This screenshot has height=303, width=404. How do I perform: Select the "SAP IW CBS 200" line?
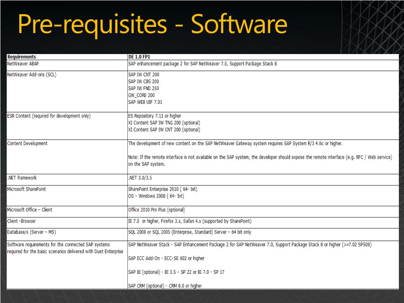[144, 81]
